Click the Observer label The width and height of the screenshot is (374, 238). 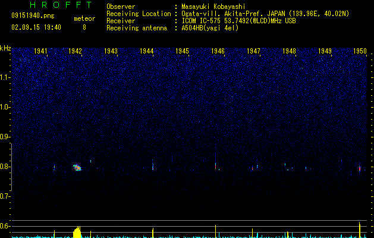coord(121,7)
